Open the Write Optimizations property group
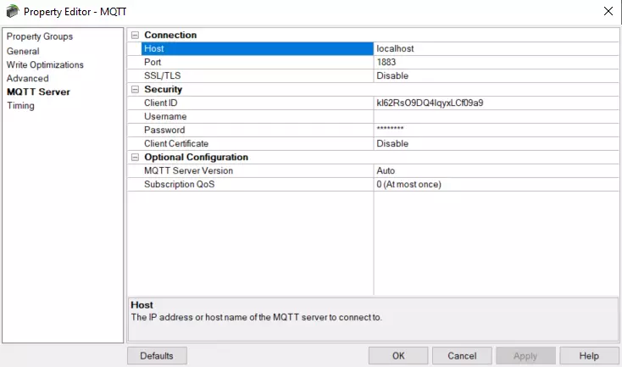Viewport: 622px width, 367px height. coord(45,64)
